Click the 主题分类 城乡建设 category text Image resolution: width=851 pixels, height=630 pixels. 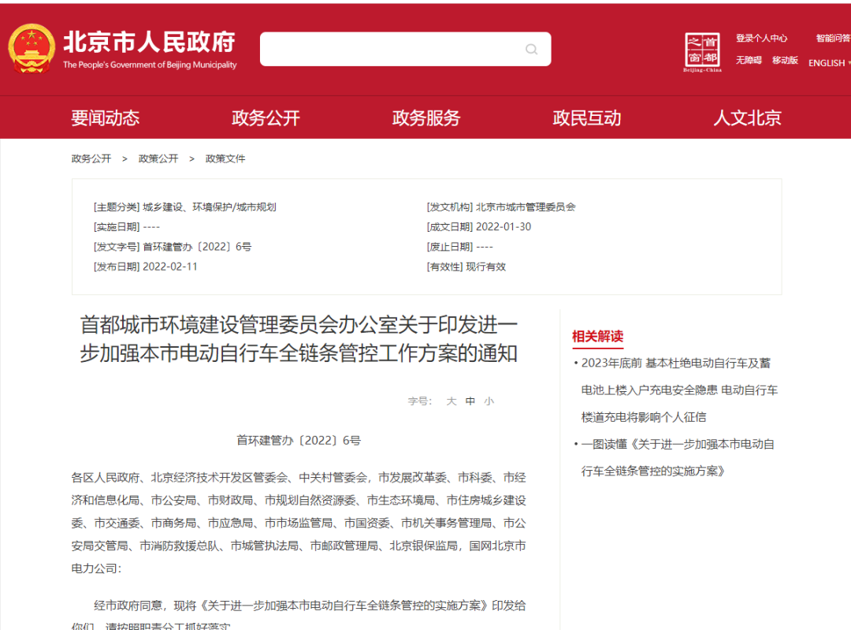(185, 207)
